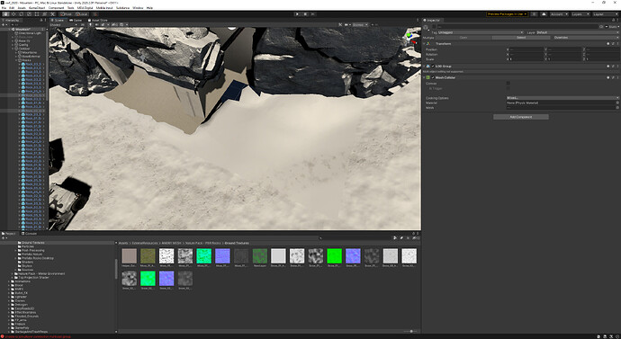The width and height of the screenshot is (621, 339).
Task: Open the Static dropdown arrow
Action: coord(617,27)
